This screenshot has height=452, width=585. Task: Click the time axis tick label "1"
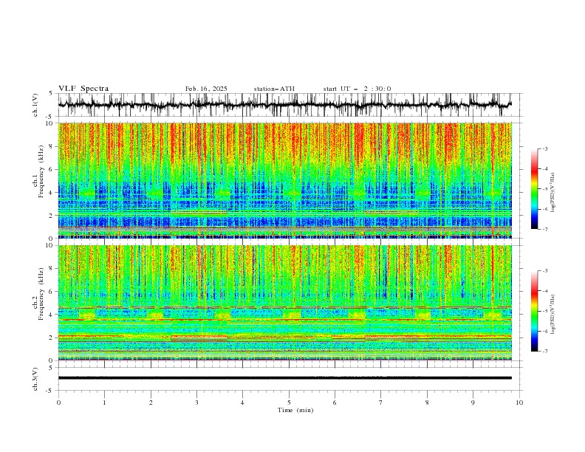click(104, 403)
